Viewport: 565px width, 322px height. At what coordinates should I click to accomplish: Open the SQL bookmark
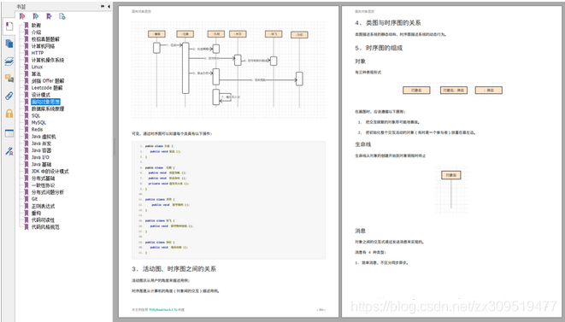point(36,115)
